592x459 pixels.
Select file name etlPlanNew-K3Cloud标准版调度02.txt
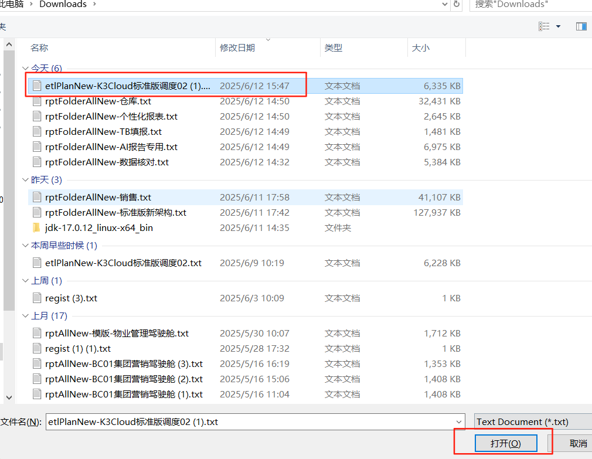(x=124, y=263)
